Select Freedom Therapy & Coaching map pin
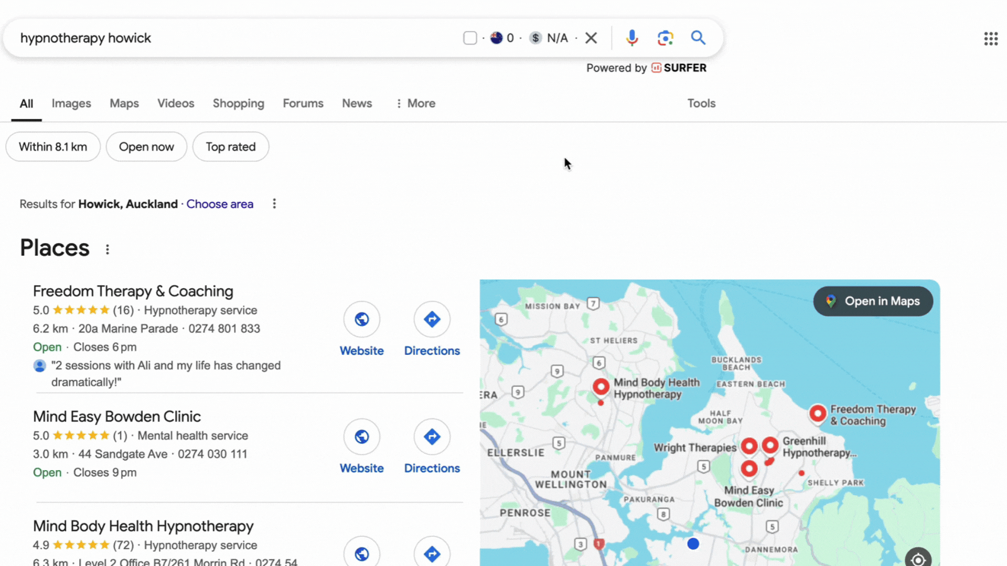1007x566 pixels. (818, 413)
